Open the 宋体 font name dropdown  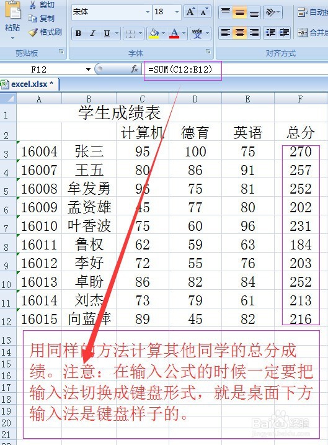click(x=148, y=12)
